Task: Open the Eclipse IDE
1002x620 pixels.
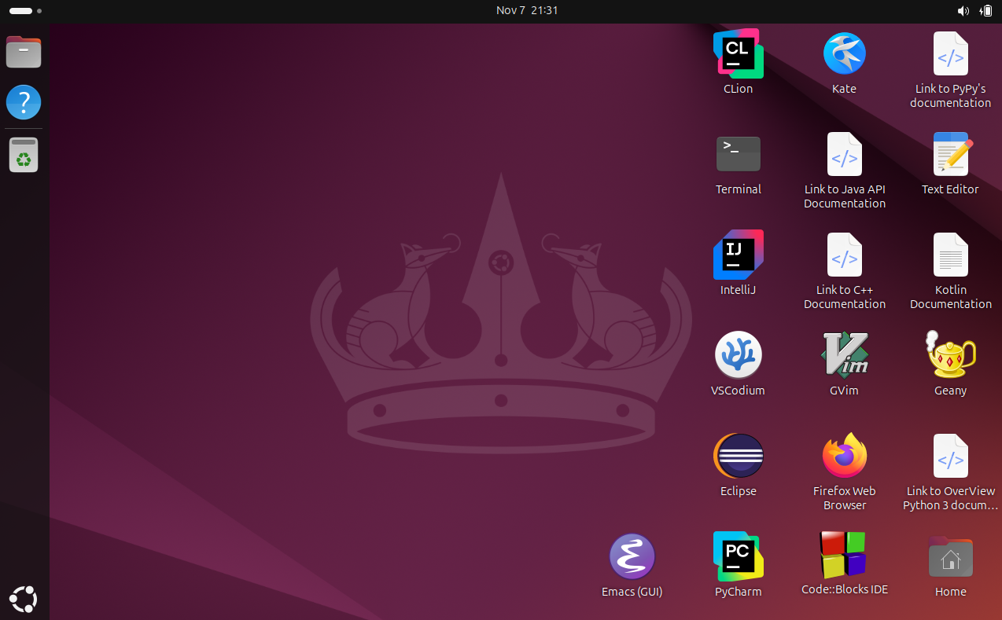Action: pyautogui.click(x=738, y=456)
